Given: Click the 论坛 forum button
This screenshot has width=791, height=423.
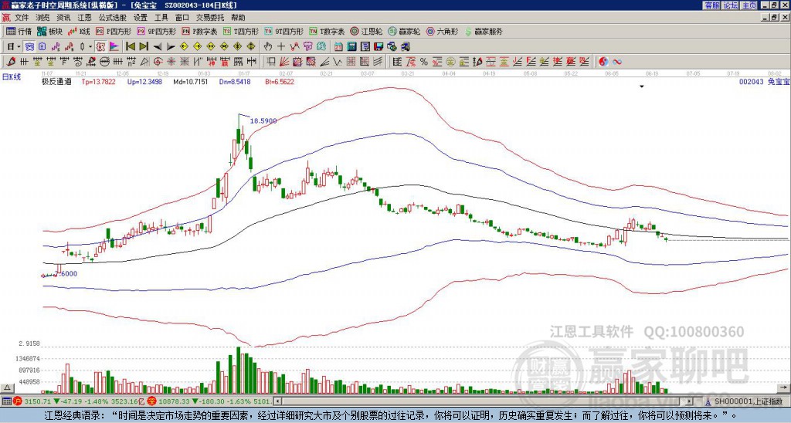Looking at the screenshot, I should click(x=730, y=5).
